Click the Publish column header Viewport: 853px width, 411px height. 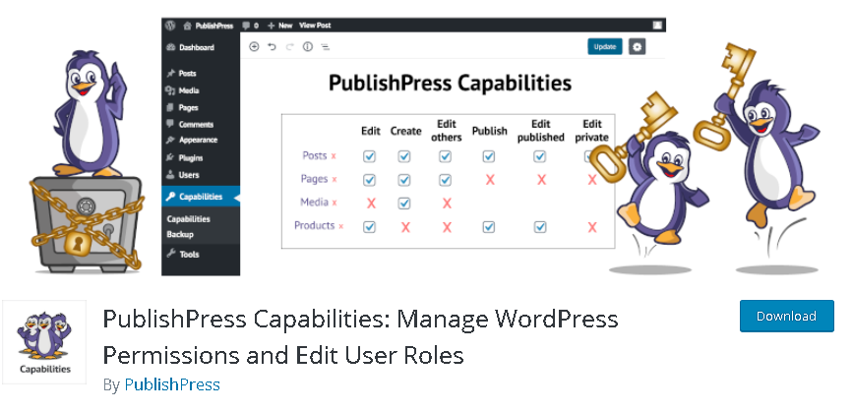click(490, 131)
